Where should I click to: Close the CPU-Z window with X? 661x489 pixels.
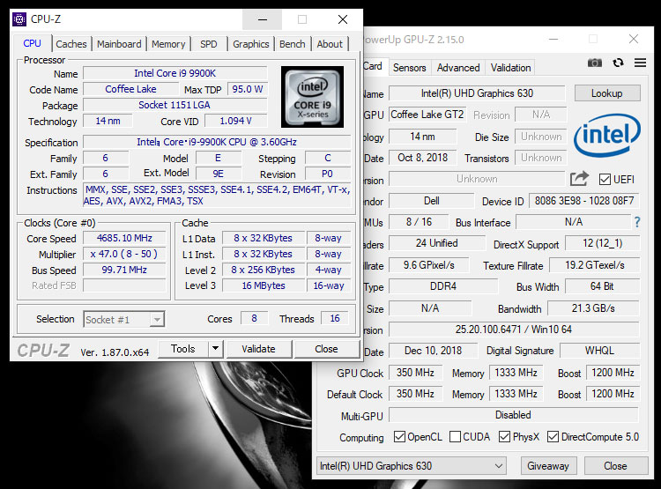click(343, 19)
